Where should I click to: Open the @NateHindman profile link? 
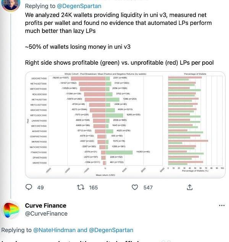pos(54,230)
